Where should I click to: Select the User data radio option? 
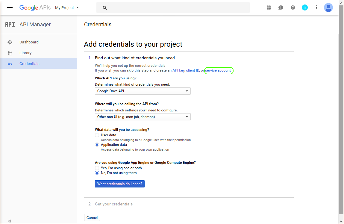coord(97,135)
